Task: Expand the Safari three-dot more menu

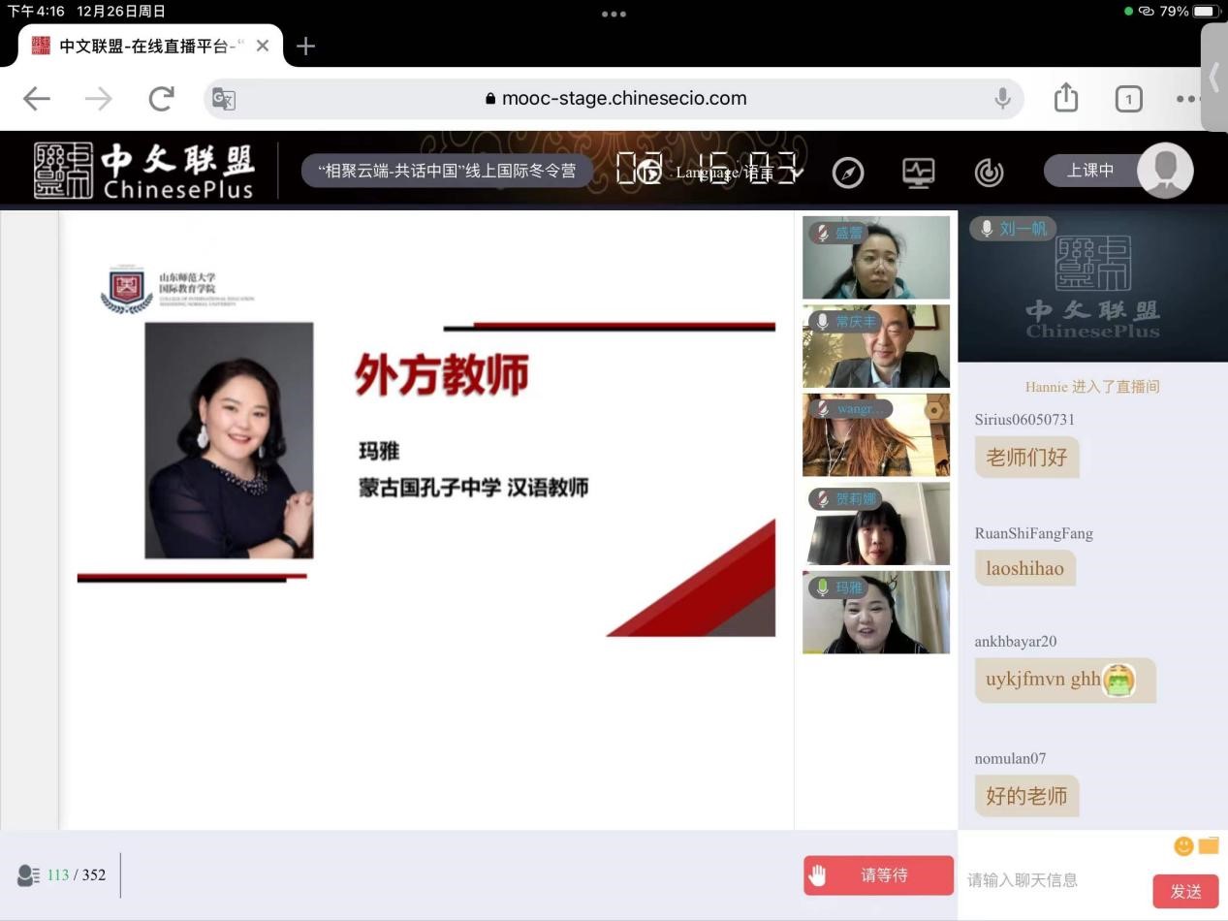Action: [1187, 99]
